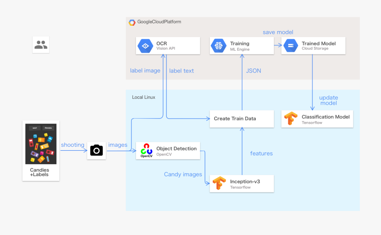Select the 'Candy images' connector label
The width and height of the screenshot is (381, 235).
183,174
